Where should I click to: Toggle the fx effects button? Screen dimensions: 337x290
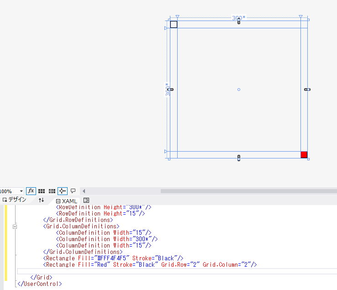click(x=31, y=191)
